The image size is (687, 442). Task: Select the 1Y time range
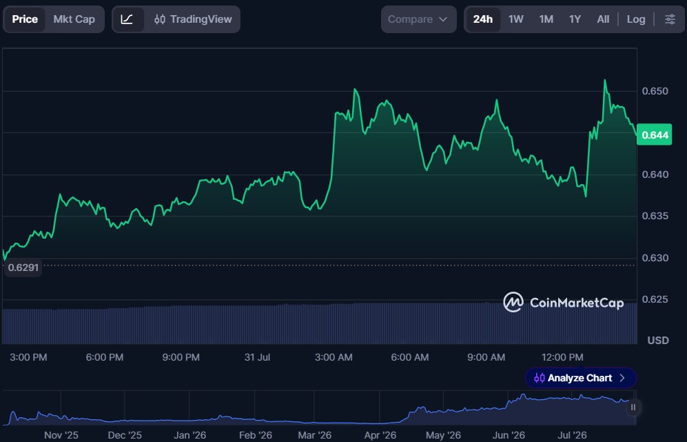coord(575,19)
